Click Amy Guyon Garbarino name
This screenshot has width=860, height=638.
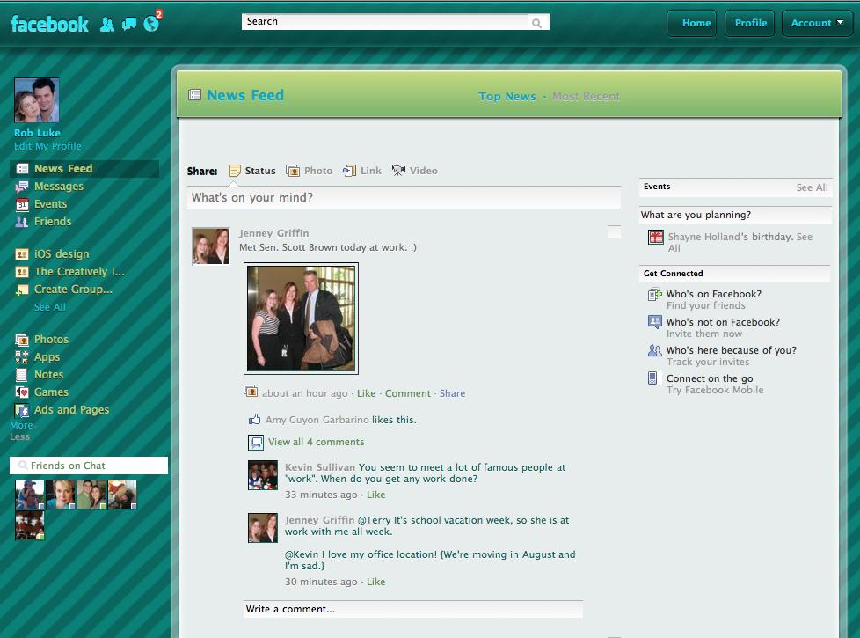tap(317, 420)
